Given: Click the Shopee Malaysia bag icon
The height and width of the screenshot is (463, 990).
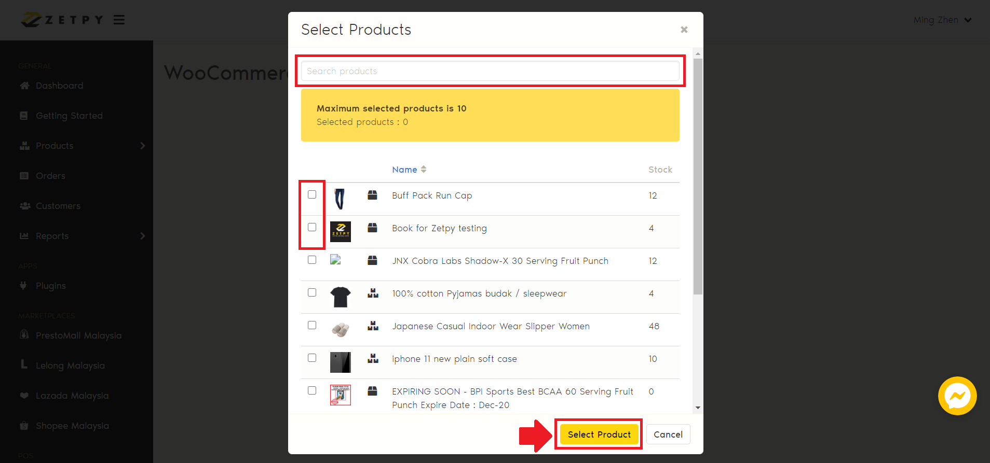Looking at the screenshot, I should (24, 426).
